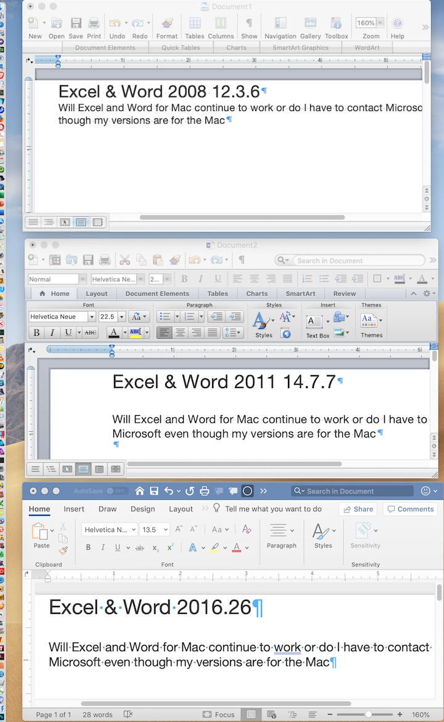Click Search in Document field in Word 2016
The width and height of the screenshot is (444, 722).
tap(352, 491)
